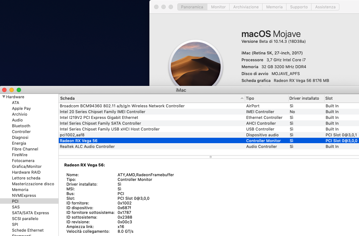Select Bluetooth in the sidebar
This screenshot has height=236, width=359.
(21, 126)
